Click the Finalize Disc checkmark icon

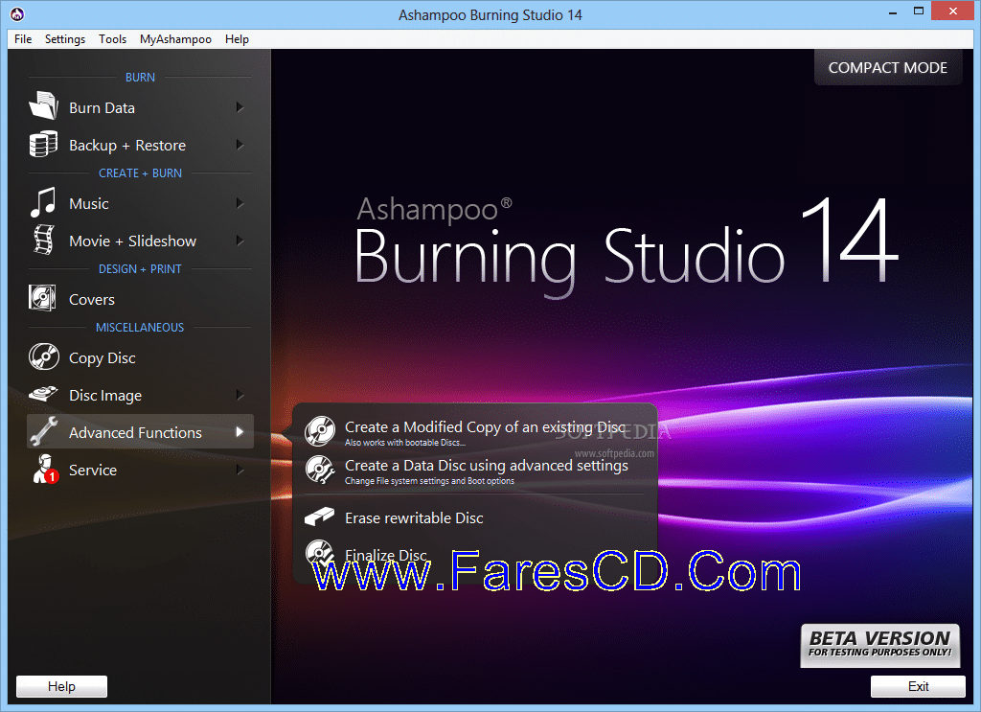coord(320,553)
